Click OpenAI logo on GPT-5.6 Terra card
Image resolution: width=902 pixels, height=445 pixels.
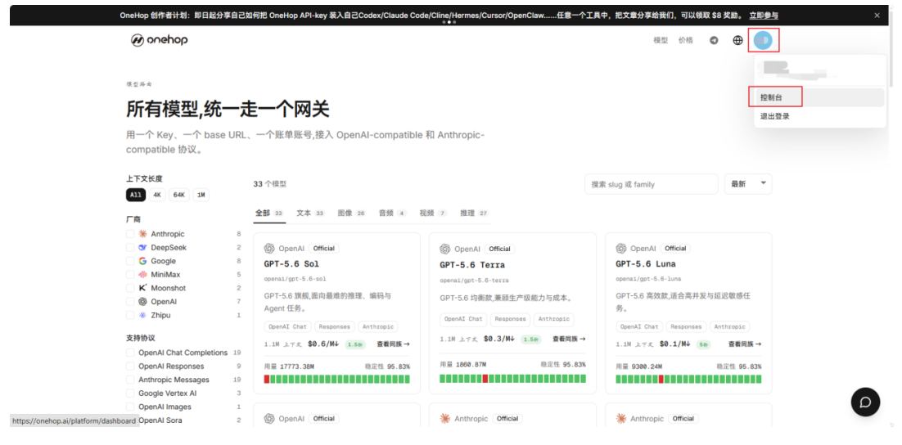(x=444, y=249)
